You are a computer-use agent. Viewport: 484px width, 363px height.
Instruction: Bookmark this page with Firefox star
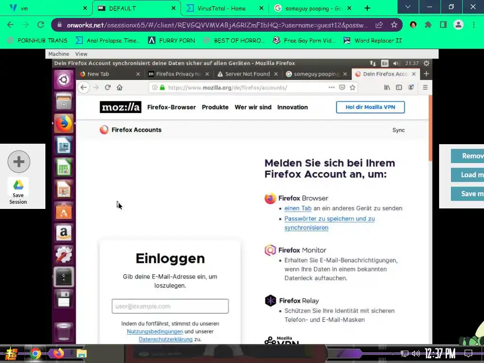tap(353, 87)
